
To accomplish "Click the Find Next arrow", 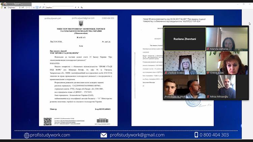I will click(x=78, y=7).
